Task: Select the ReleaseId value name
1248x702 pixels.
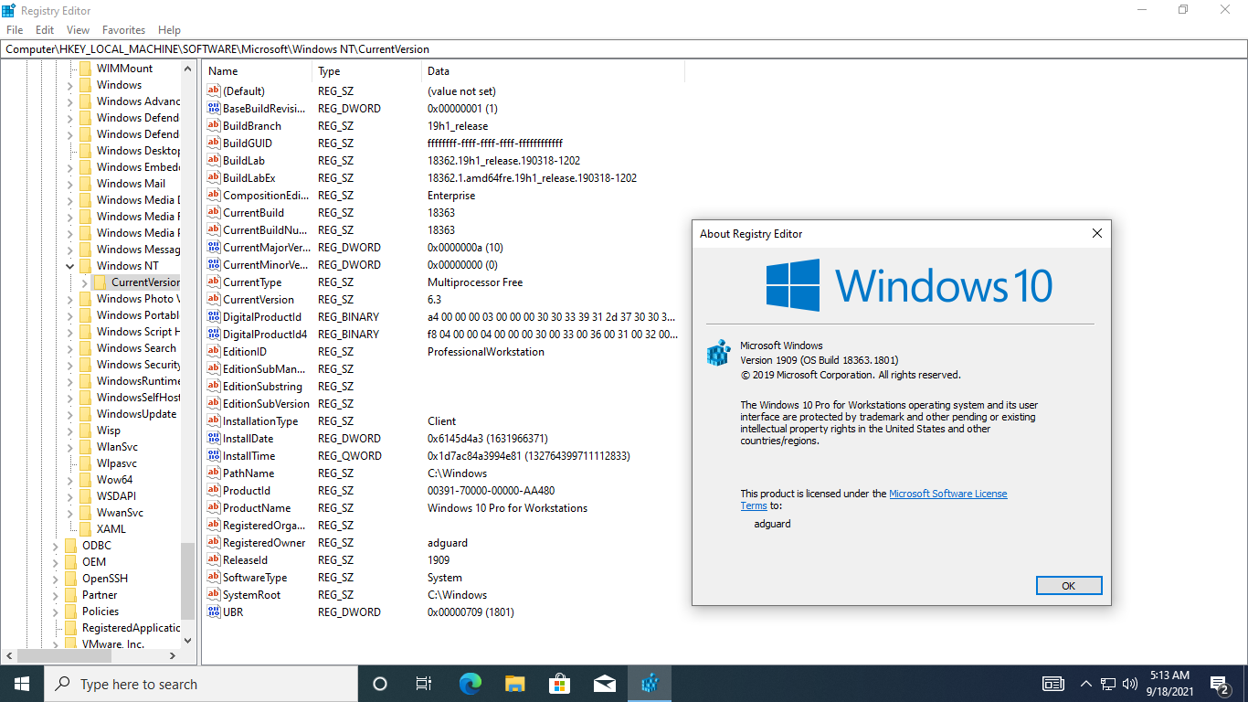Action: [x=245, y=560]
